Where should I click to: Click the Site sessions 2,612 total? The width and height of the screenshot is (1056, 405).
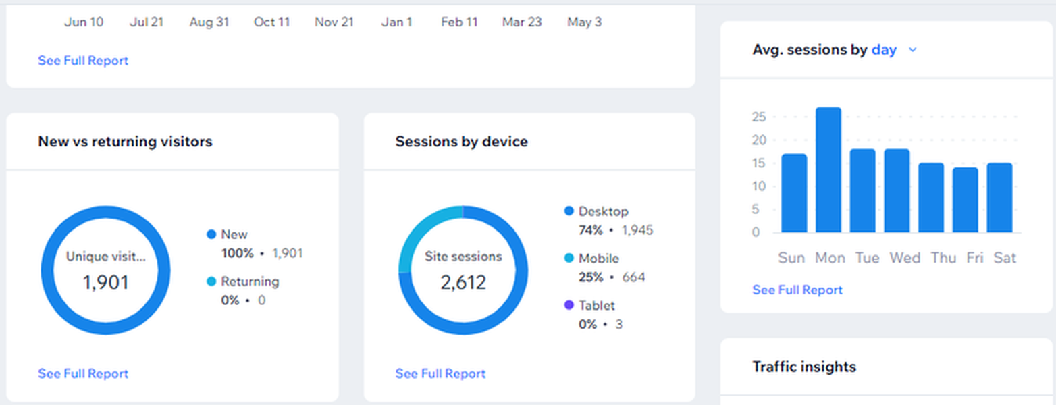pos(463,282)
